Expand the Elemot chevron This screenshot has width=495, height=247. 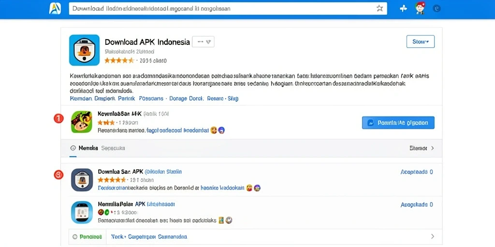433,148
